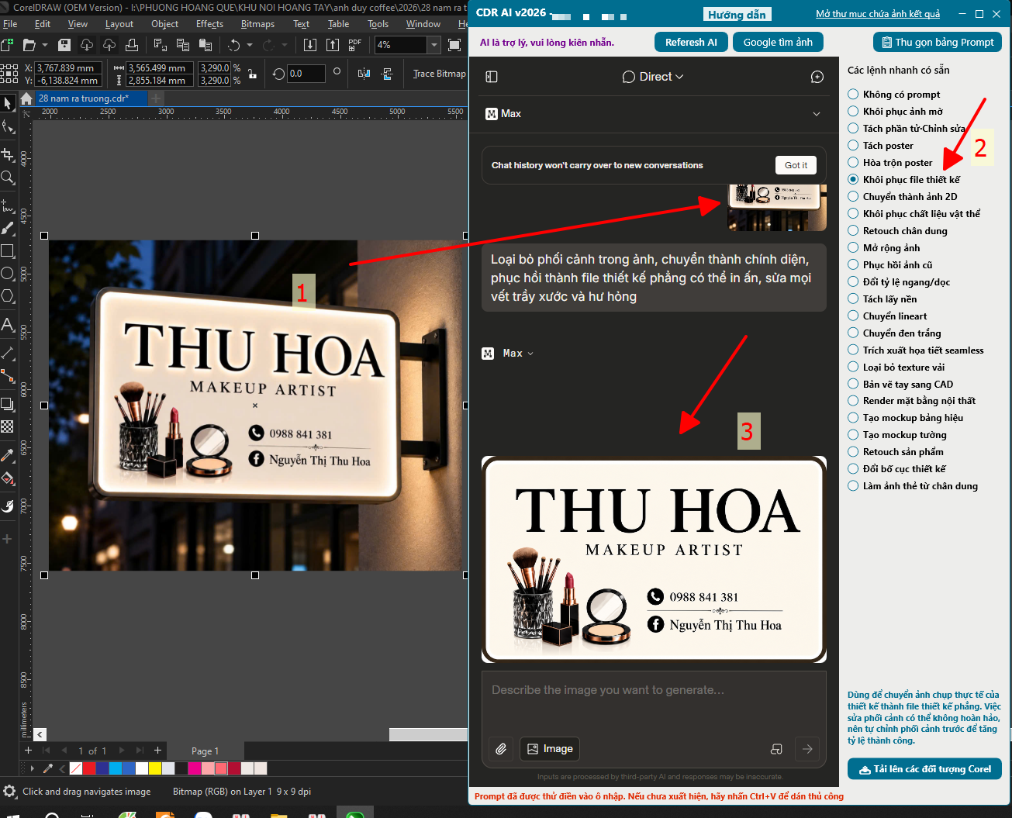Click the Page 1 tab
1012x818 pixels.
(206, 751)
